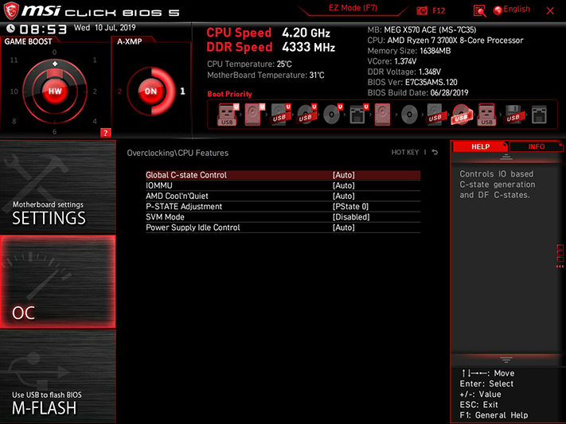Select the legacy network boot icon at end
Screen dimensions: 566x424
point(539,115)
